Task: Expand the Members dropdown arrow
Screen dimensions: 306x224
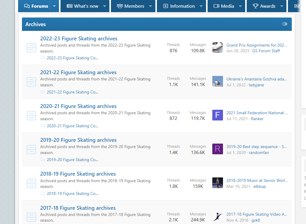Action: click(150, 6)
